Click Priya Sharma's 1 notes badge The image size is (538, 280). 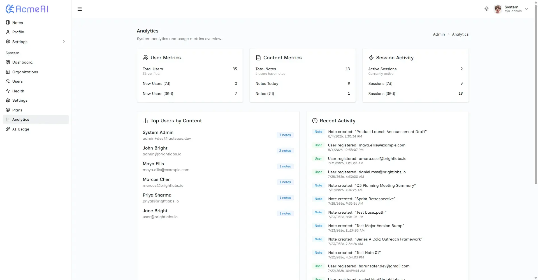point(285,198)
